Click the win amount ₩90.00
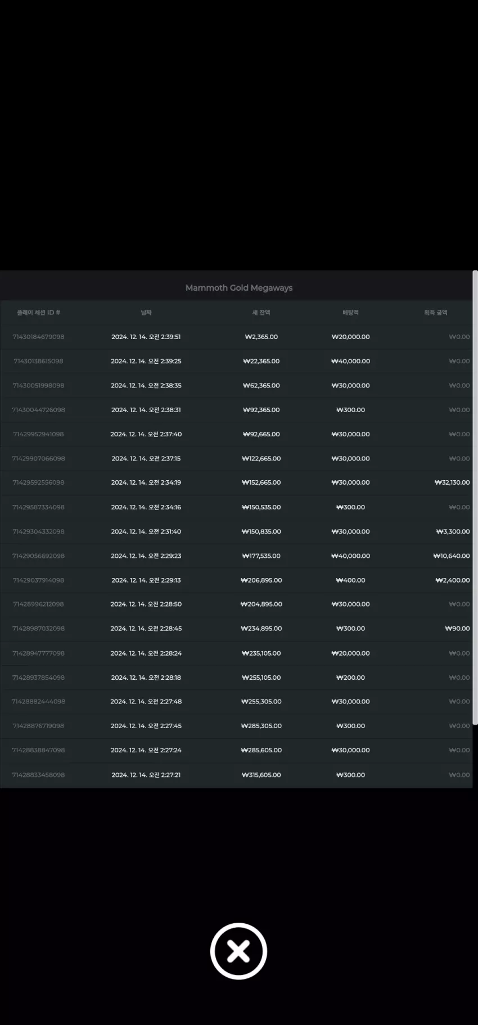The image size is (478, 1025). 457,629
